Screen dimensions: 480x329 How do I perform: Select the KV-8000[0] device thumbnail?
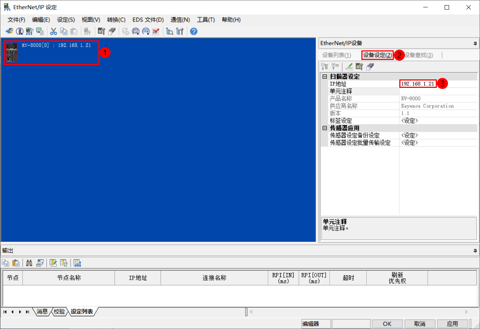[12, 53]
